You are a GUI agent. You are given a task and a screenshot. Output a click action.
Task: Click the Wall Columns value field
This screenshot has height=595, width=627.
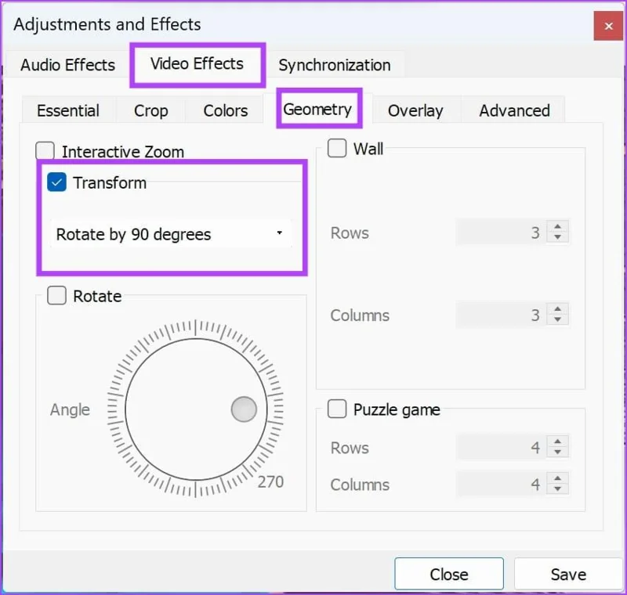click(x=502, y=315)
